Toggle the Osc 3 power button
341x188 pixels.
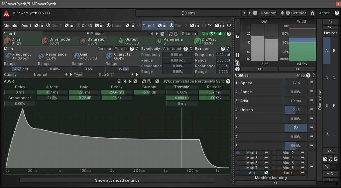tap(108, 26)
